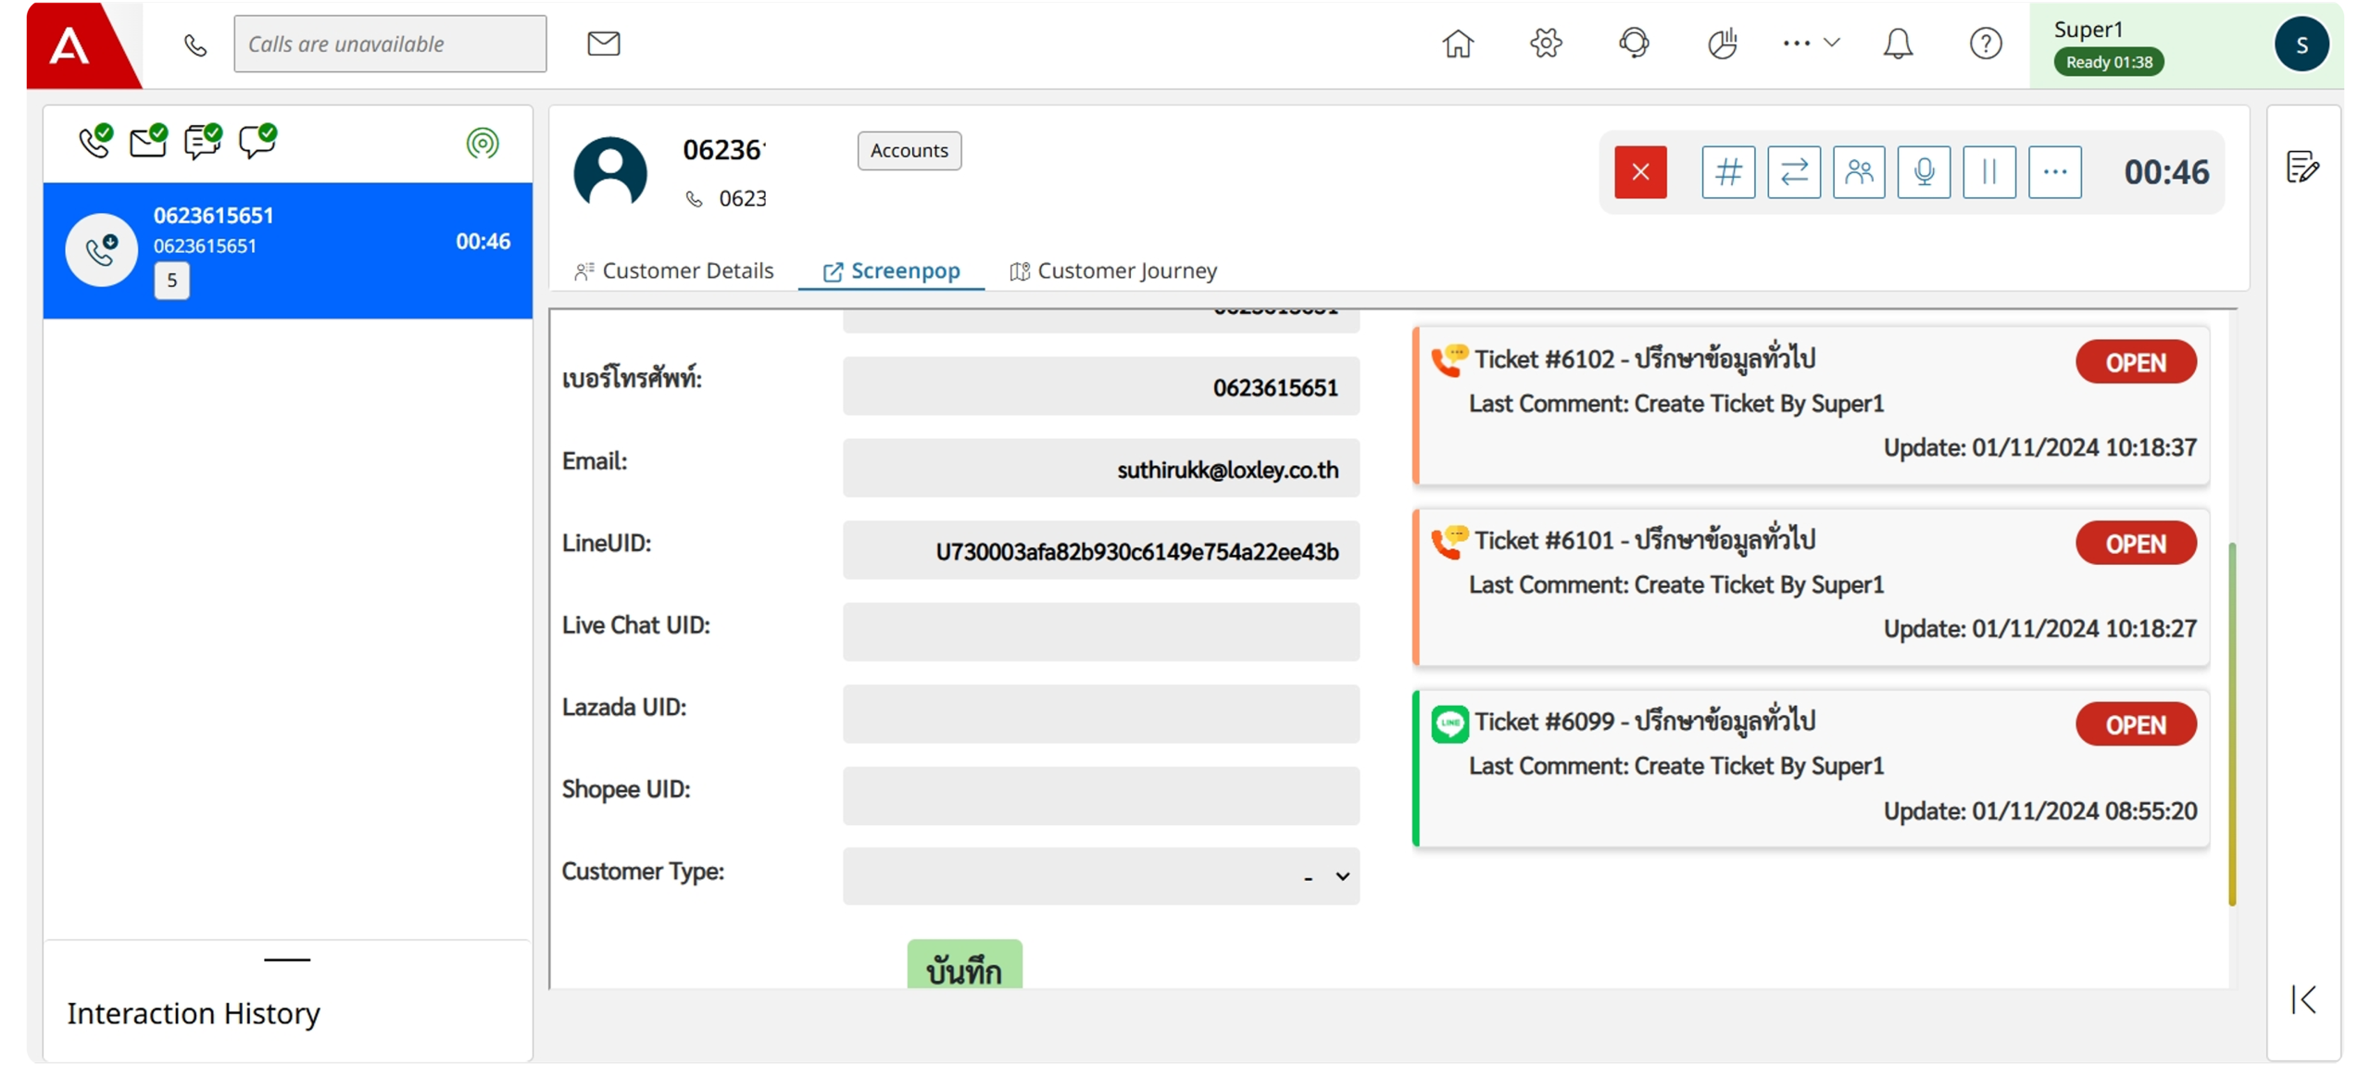End the call with red X button

[1639, 172]
